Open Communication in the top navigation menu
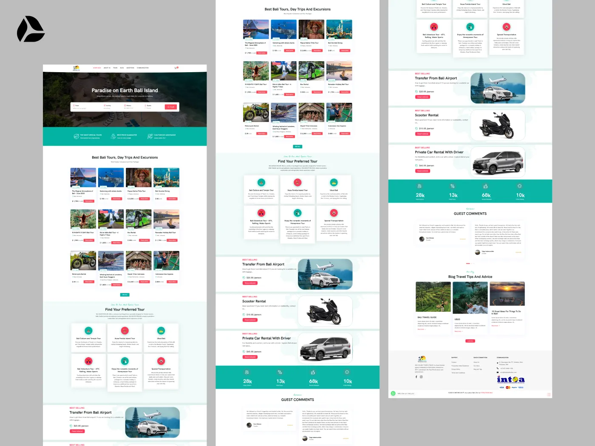Image resolution: width=595 pixels, height=446 pixels. 143,68
